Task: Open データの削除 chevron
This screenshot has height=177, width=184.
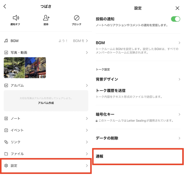Action: coord(179,138)
